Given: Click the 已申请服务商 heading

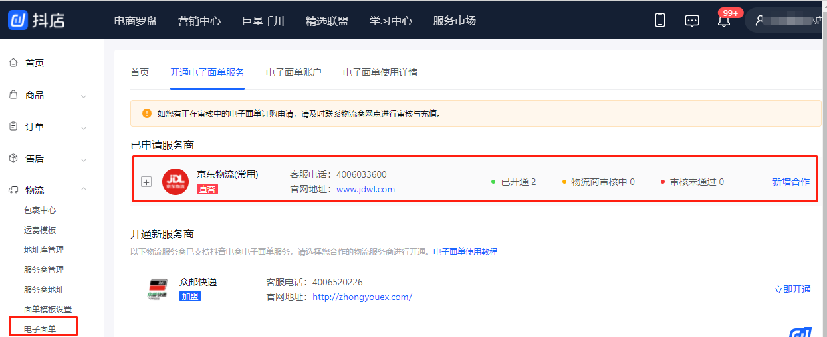Looking at the screenshot, I should pos(162,145).
